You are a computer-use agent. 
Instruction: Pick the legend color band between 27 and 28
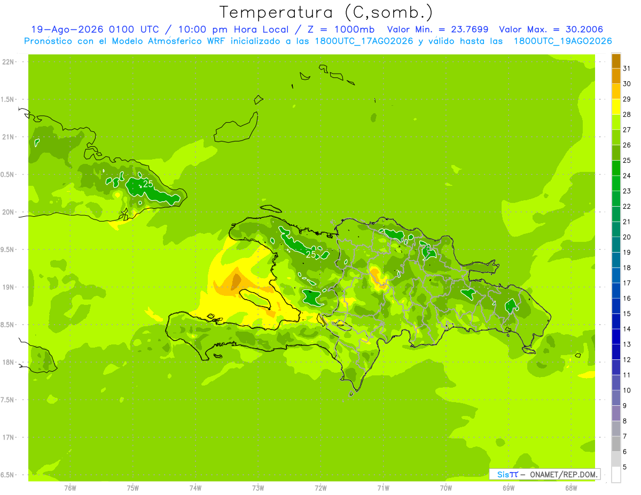616,122
